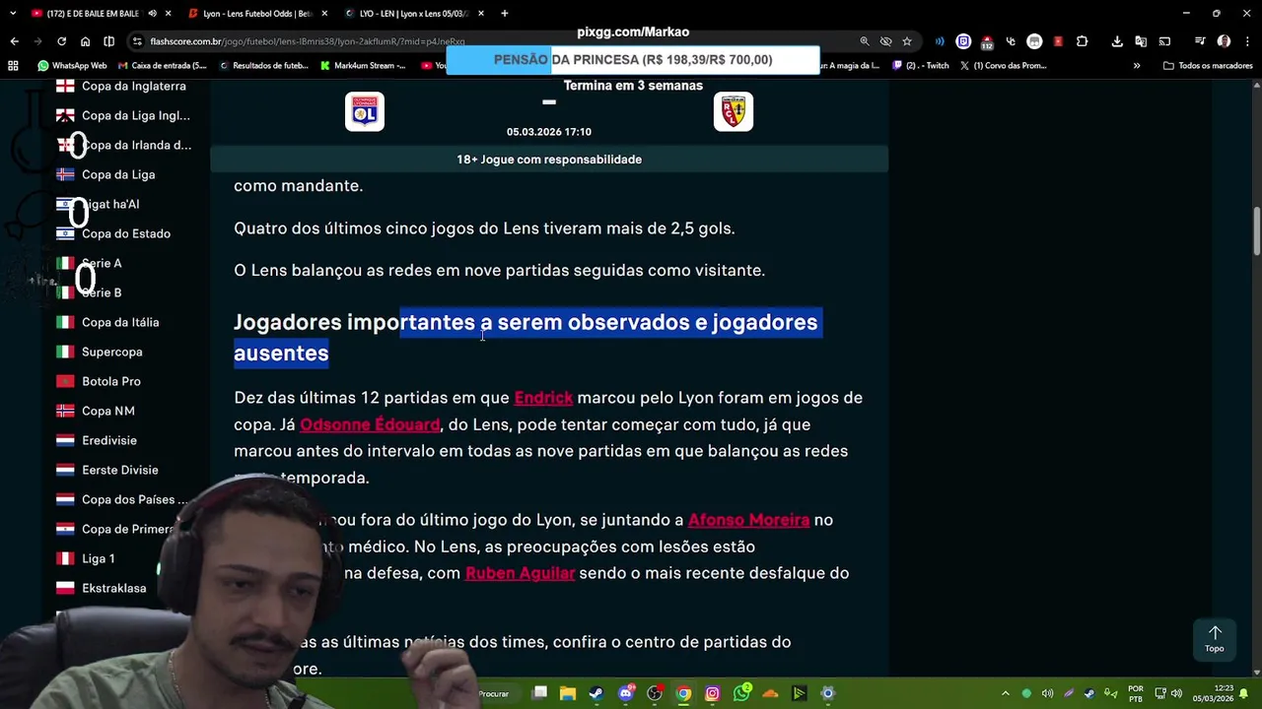Open the Chrome profile avatar
The image size is (1262, 709).
click(x=1224, y=41)
